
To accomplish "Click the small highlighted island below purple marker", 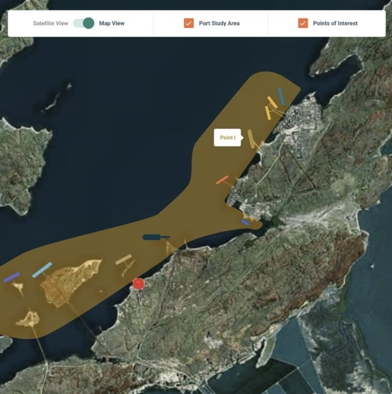I will click(27, 319).
